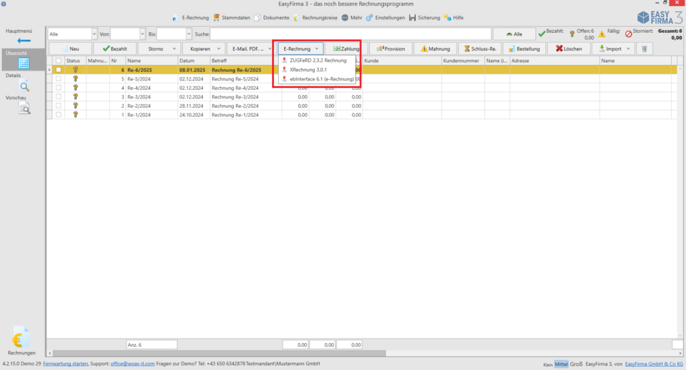Check the box for row Re-5/2024
The width and height of the screenshot is (686, 370).
pos(58,79)
